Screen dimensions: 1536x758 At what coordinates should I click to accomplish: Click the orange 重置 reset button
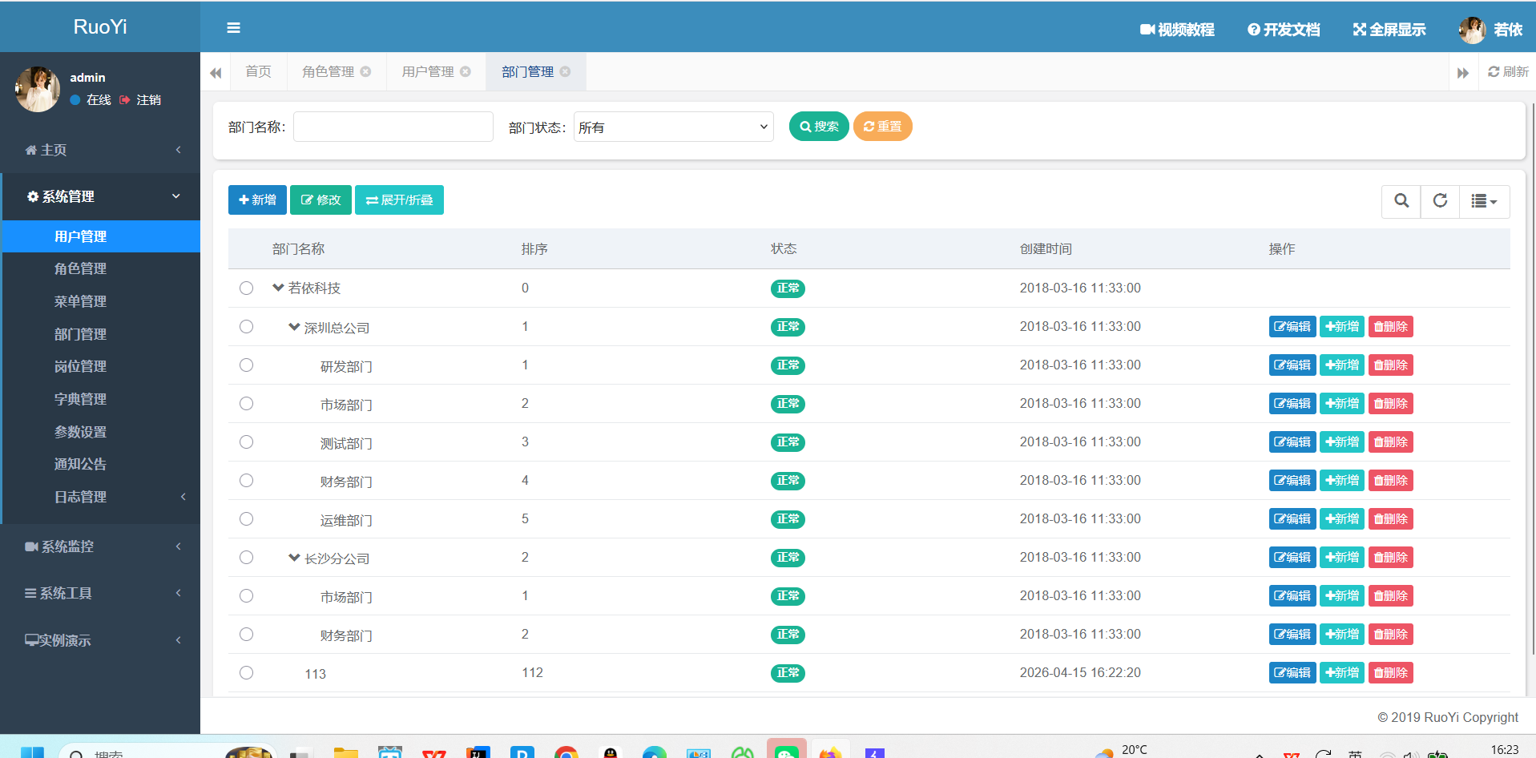(882, 127)
